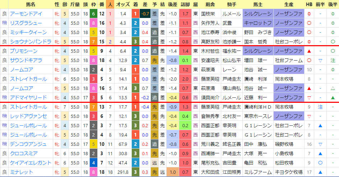This screenshot has height=177, width=339.
Task: Click the 後半 column header
Action: (x=333, y=4)
